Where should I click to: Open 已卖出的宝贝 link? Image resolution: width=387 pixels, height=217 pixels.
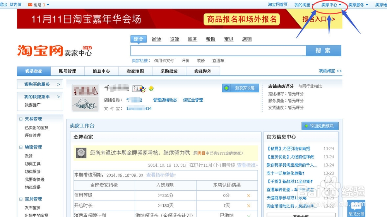[x=36, y=128]
